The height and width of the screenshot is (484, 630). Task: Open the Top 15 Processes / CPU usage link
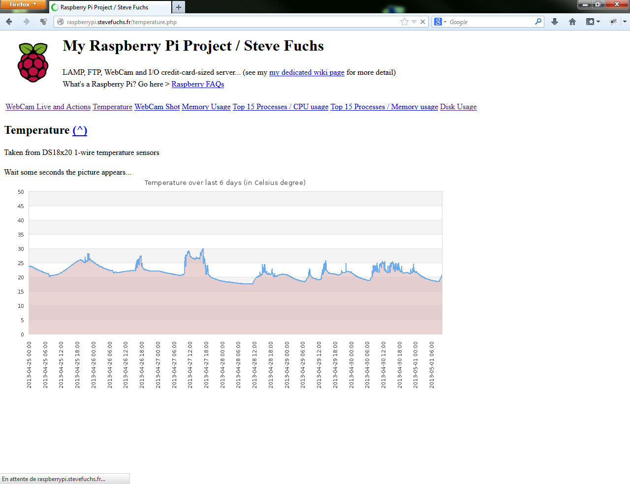coord(280,107)
